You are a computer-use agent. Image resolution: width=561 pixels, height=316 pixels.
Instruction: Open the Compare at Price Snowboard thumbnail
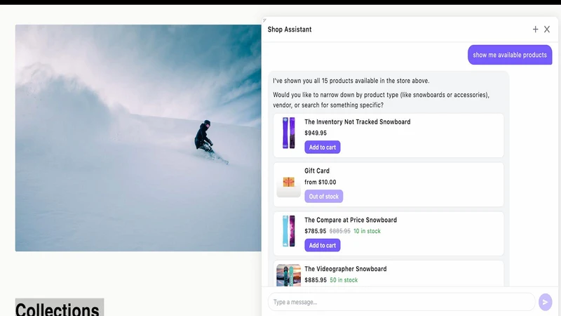pyautogui.click(x=289, y=231)
